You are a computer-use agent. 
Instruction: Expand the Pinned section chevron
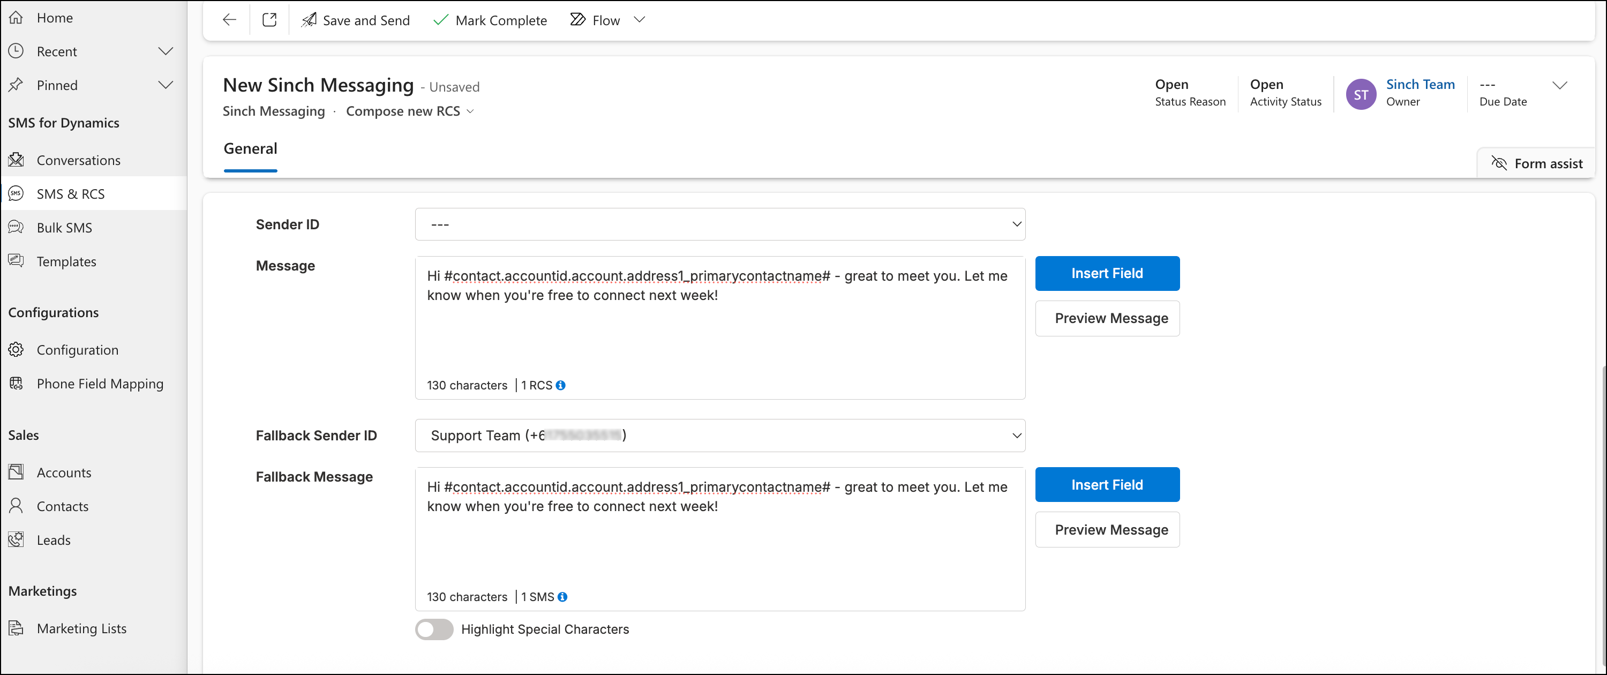pos(166,85)
